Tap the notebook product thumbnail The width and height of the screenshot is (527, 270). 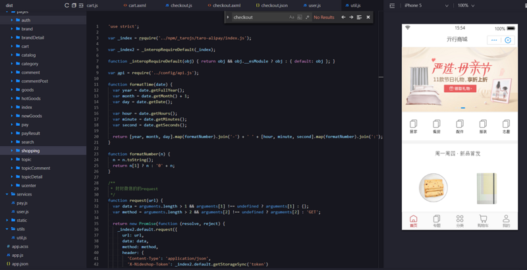pyautogui.click(x=487, y=188)
